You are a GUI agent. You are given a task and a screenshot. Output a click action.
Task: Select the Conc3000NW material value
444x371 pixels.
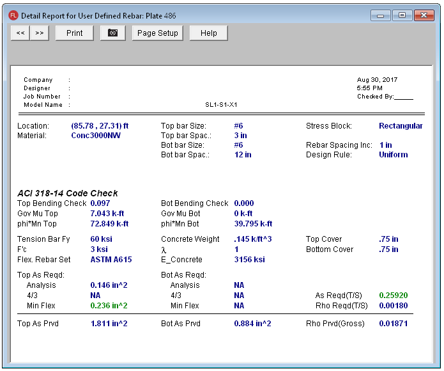pyautogui.click(x=96, y=136)
